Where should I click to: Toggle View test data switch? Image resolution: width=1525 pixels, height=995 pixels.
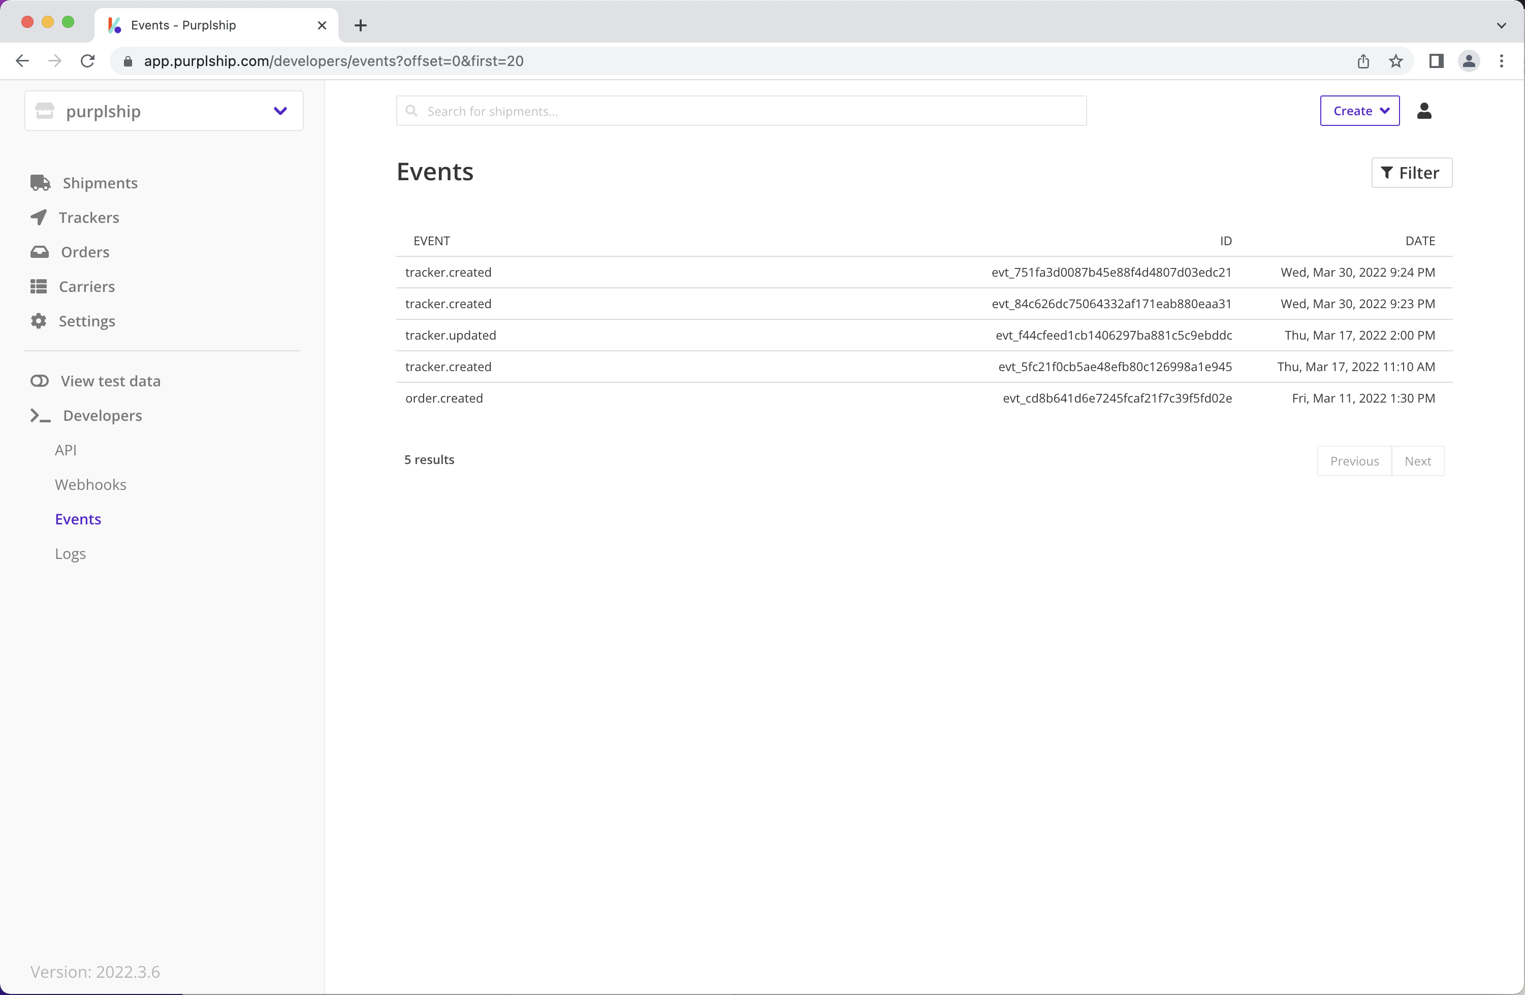pyautogui.click(x=40, y=381)
